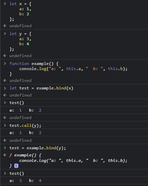
Task: Click the property 'b: 4' in y object
Action: pos(24,44)
